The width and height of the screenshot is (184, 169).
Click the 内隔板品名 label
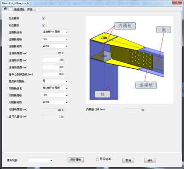(15, 88)
